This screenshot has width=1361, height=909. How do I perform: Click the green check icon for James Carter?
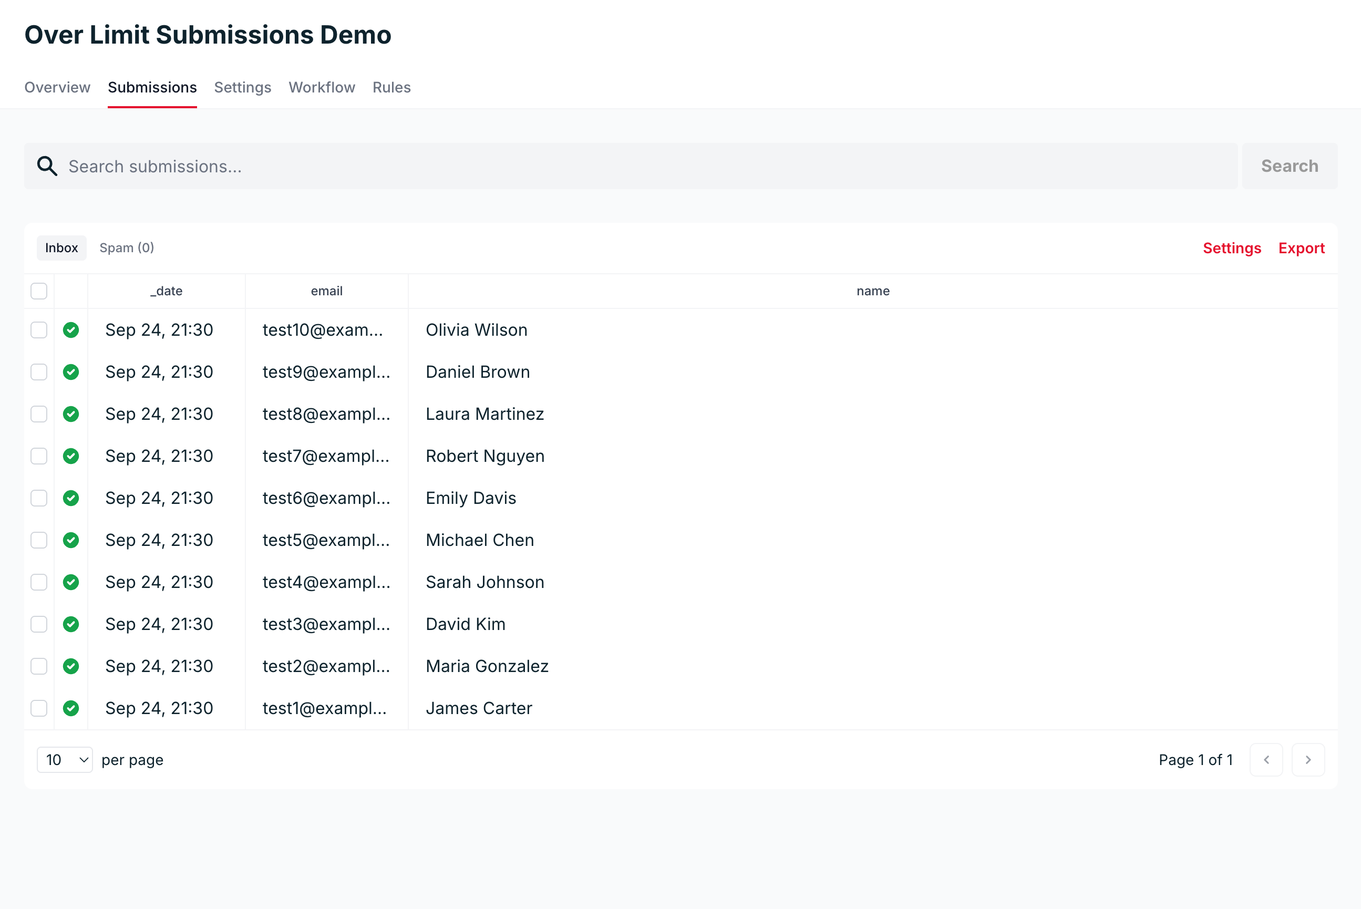[71, 708]
